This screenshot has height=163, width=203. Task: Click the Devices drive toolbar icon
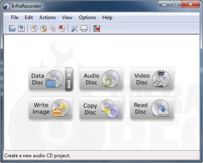[84, 29]
